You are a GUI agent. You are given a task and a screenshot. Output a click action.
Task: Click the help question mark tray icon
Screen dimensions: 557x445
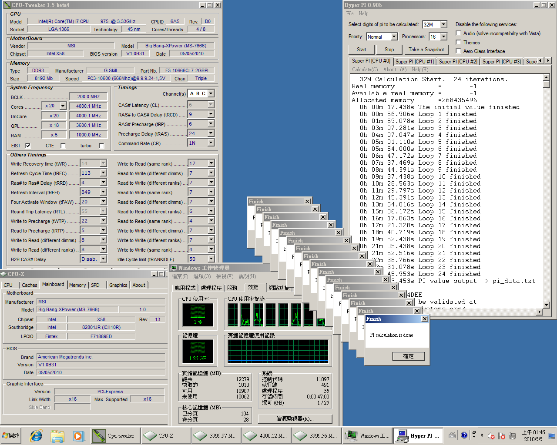pyautogui.click(x=464, y=435)
